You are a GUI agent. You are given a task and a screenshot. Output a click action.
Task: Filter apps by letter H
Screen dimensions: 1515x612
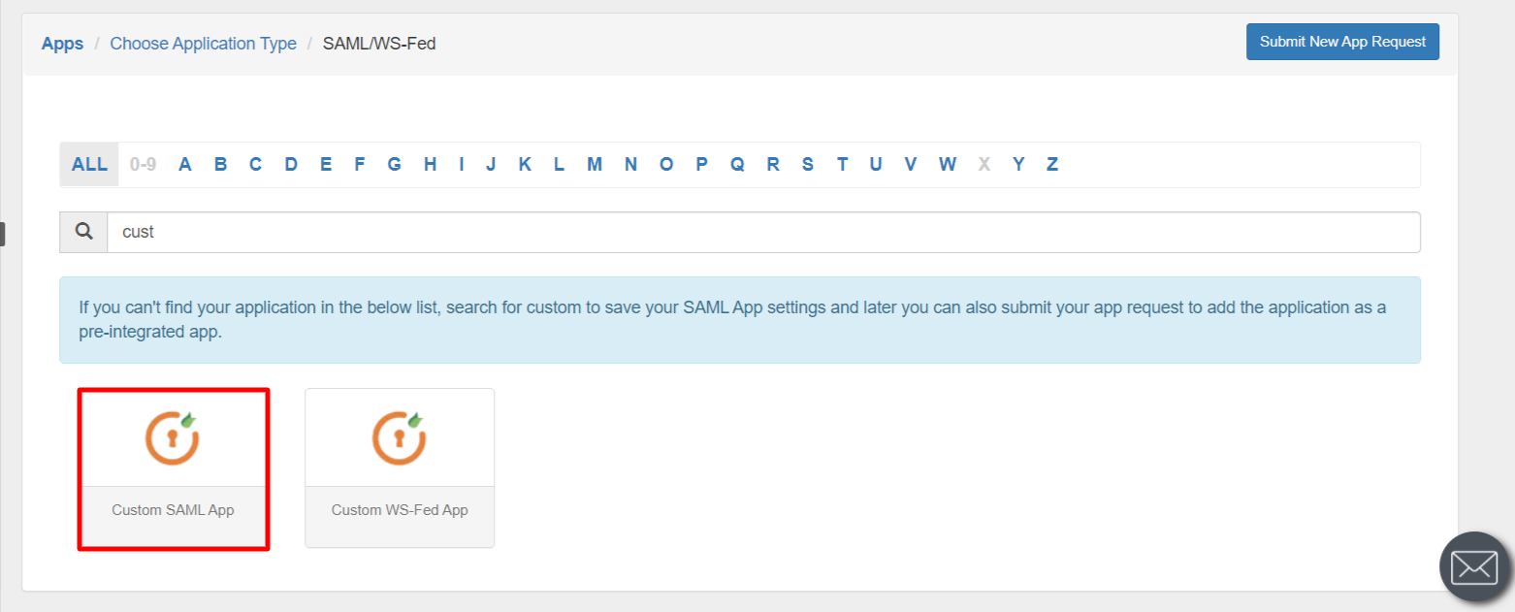pyautogui.click(x=430, y=164)
